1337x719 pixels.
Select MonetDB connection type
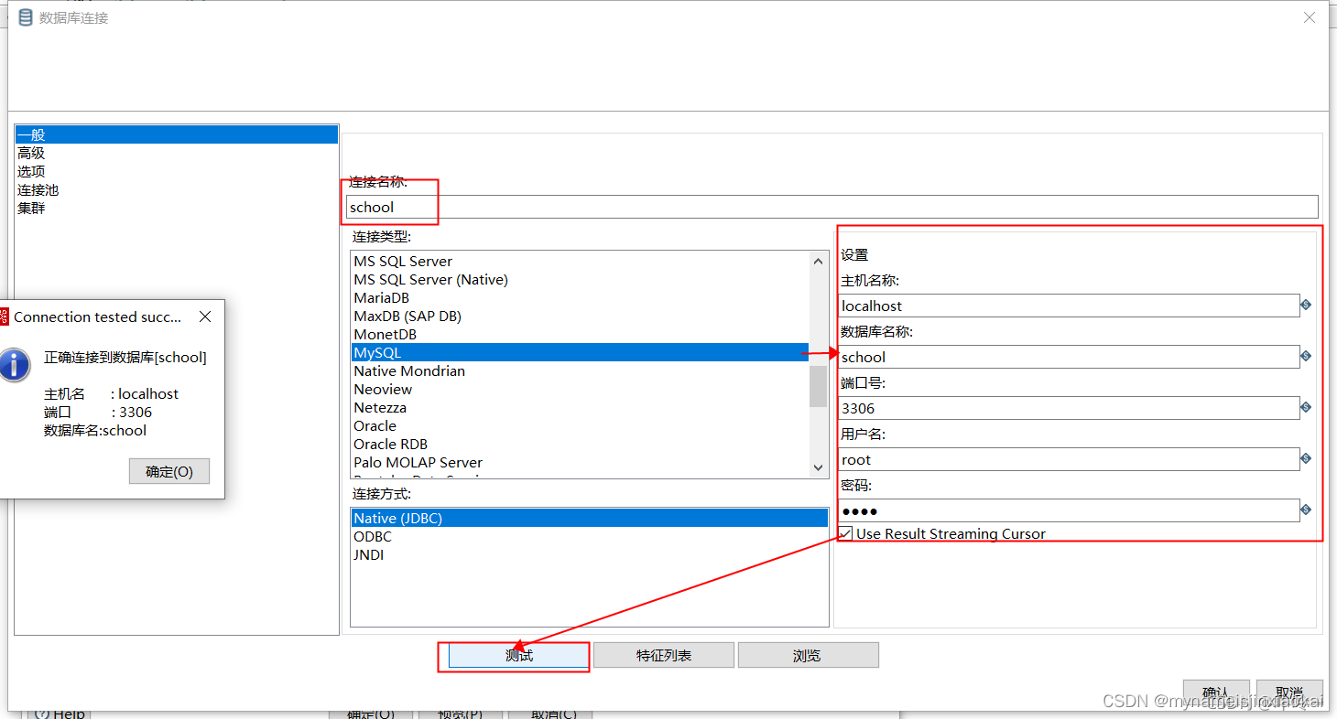click(x=580, y=334)
